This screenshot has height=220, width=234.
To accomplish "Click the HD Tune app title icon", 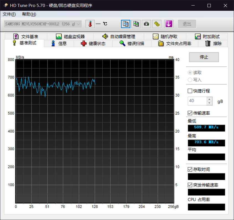I will tap(6, 5).
